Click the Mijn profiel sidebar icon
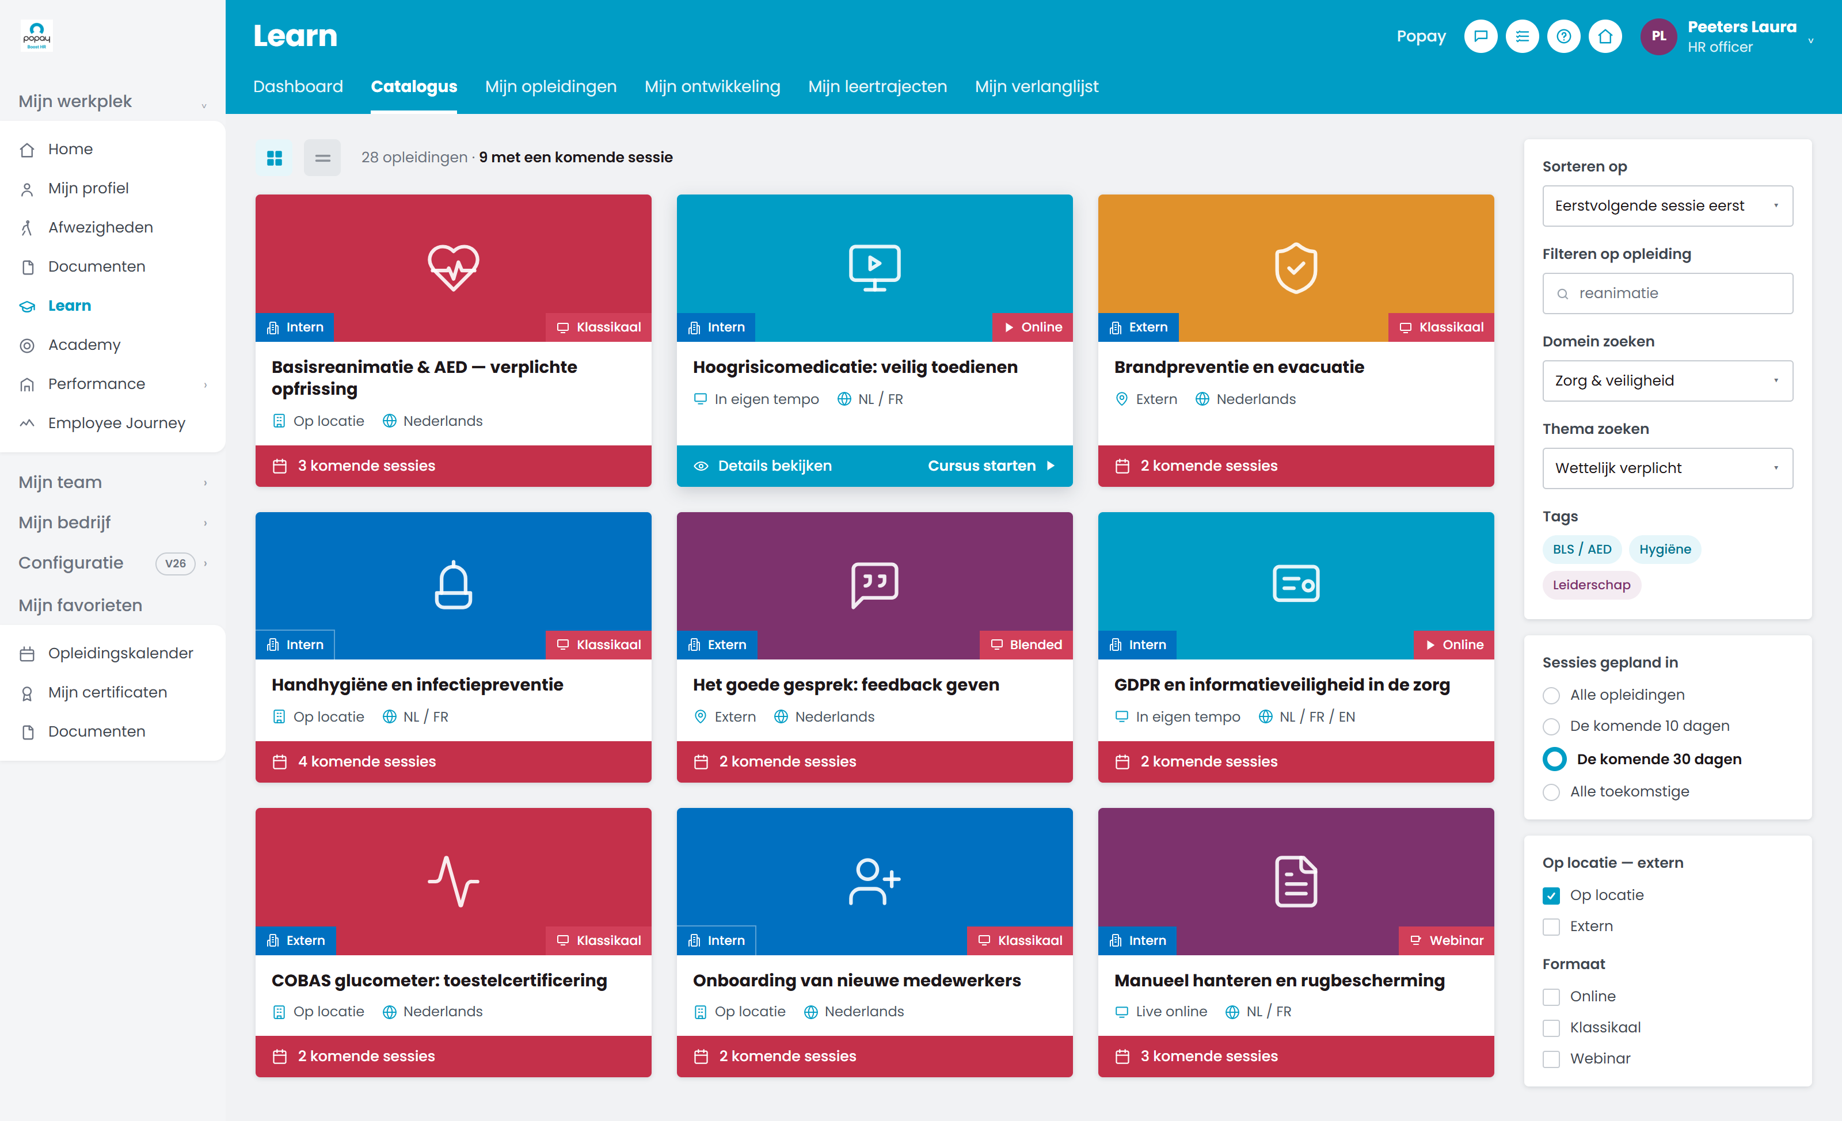1842x1121 pixels. (x=27, y=189)
